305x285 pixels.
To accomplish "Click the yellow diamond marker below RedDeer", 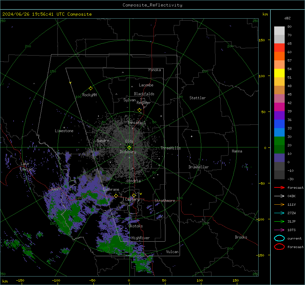I will (139, 110).
